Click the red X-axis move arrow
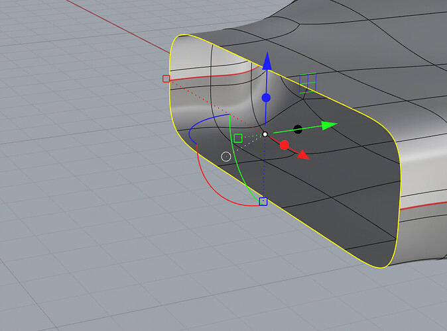 303,155
